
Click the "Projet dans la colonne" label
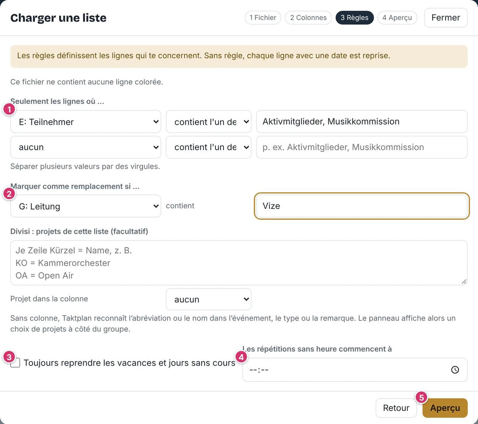(49, 299)
